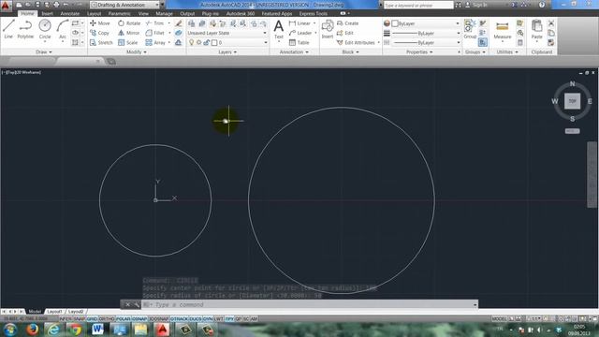Click the Create block tool

point(347,23)
